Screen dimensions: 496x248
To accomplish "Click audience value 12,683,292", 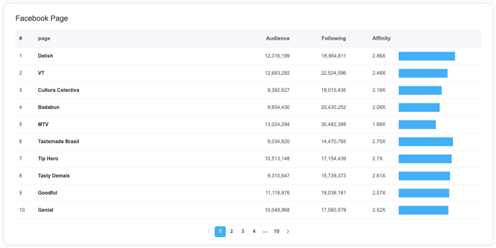I will [277, 73].
